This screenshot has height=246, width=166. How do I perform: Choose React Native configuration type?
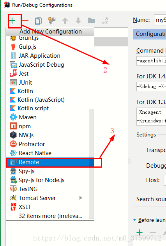pos(50,153)
